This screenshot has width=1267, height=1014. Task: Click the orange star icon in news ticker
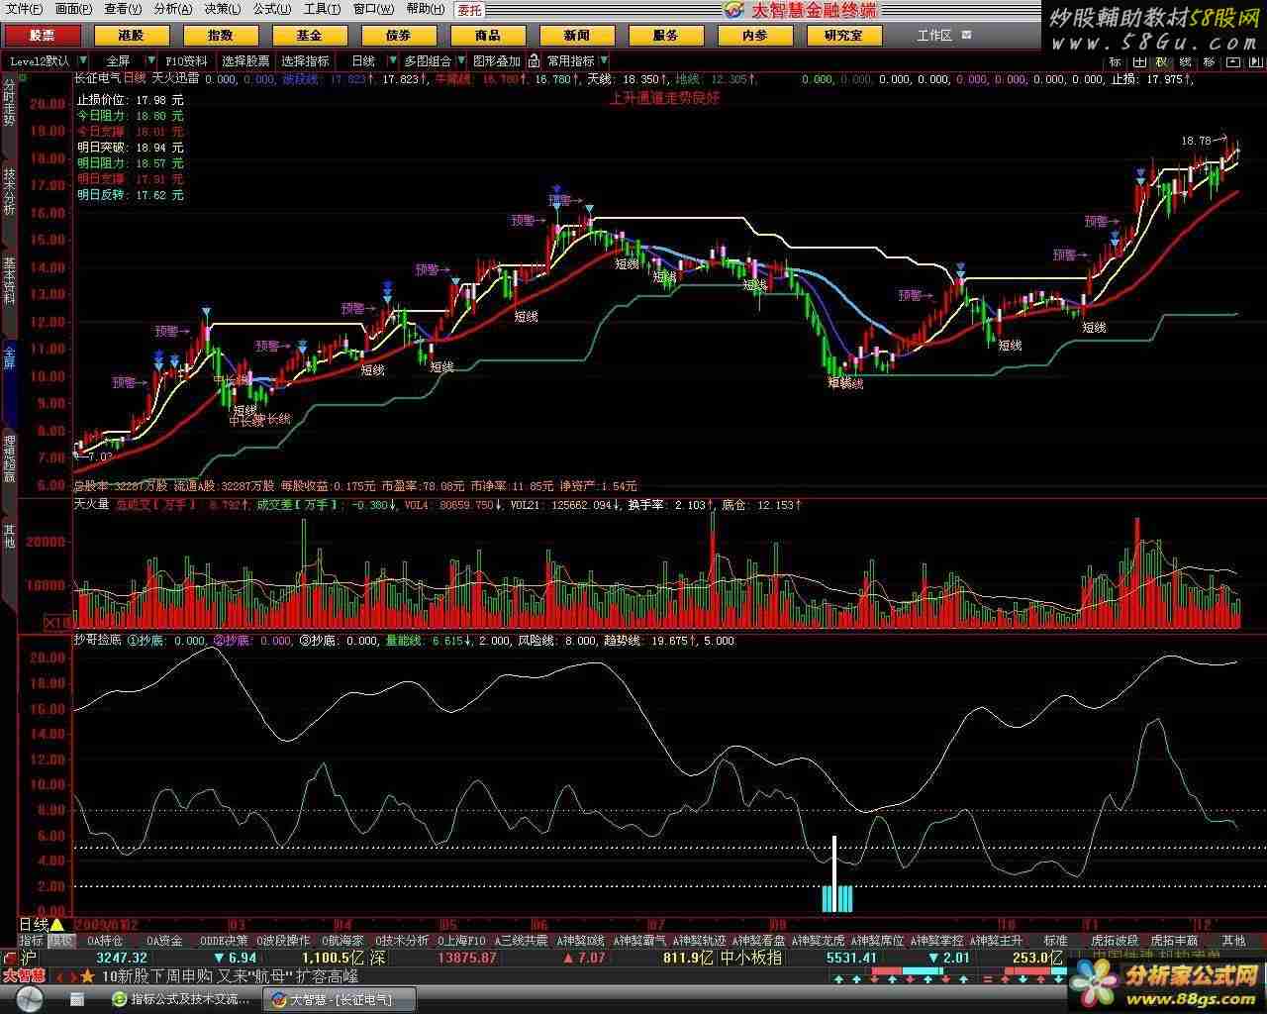(88, 976)
